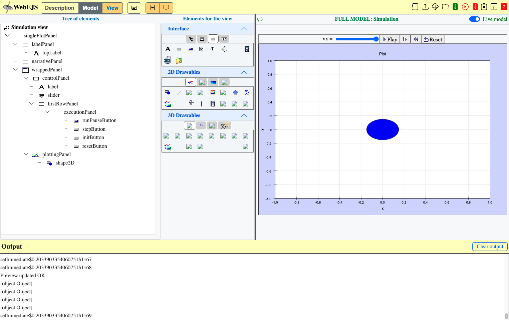Click the play simulation icon in top toolbar
Image resolution: width=509 pixels, height=320 pixels.
tap(465, 7)
